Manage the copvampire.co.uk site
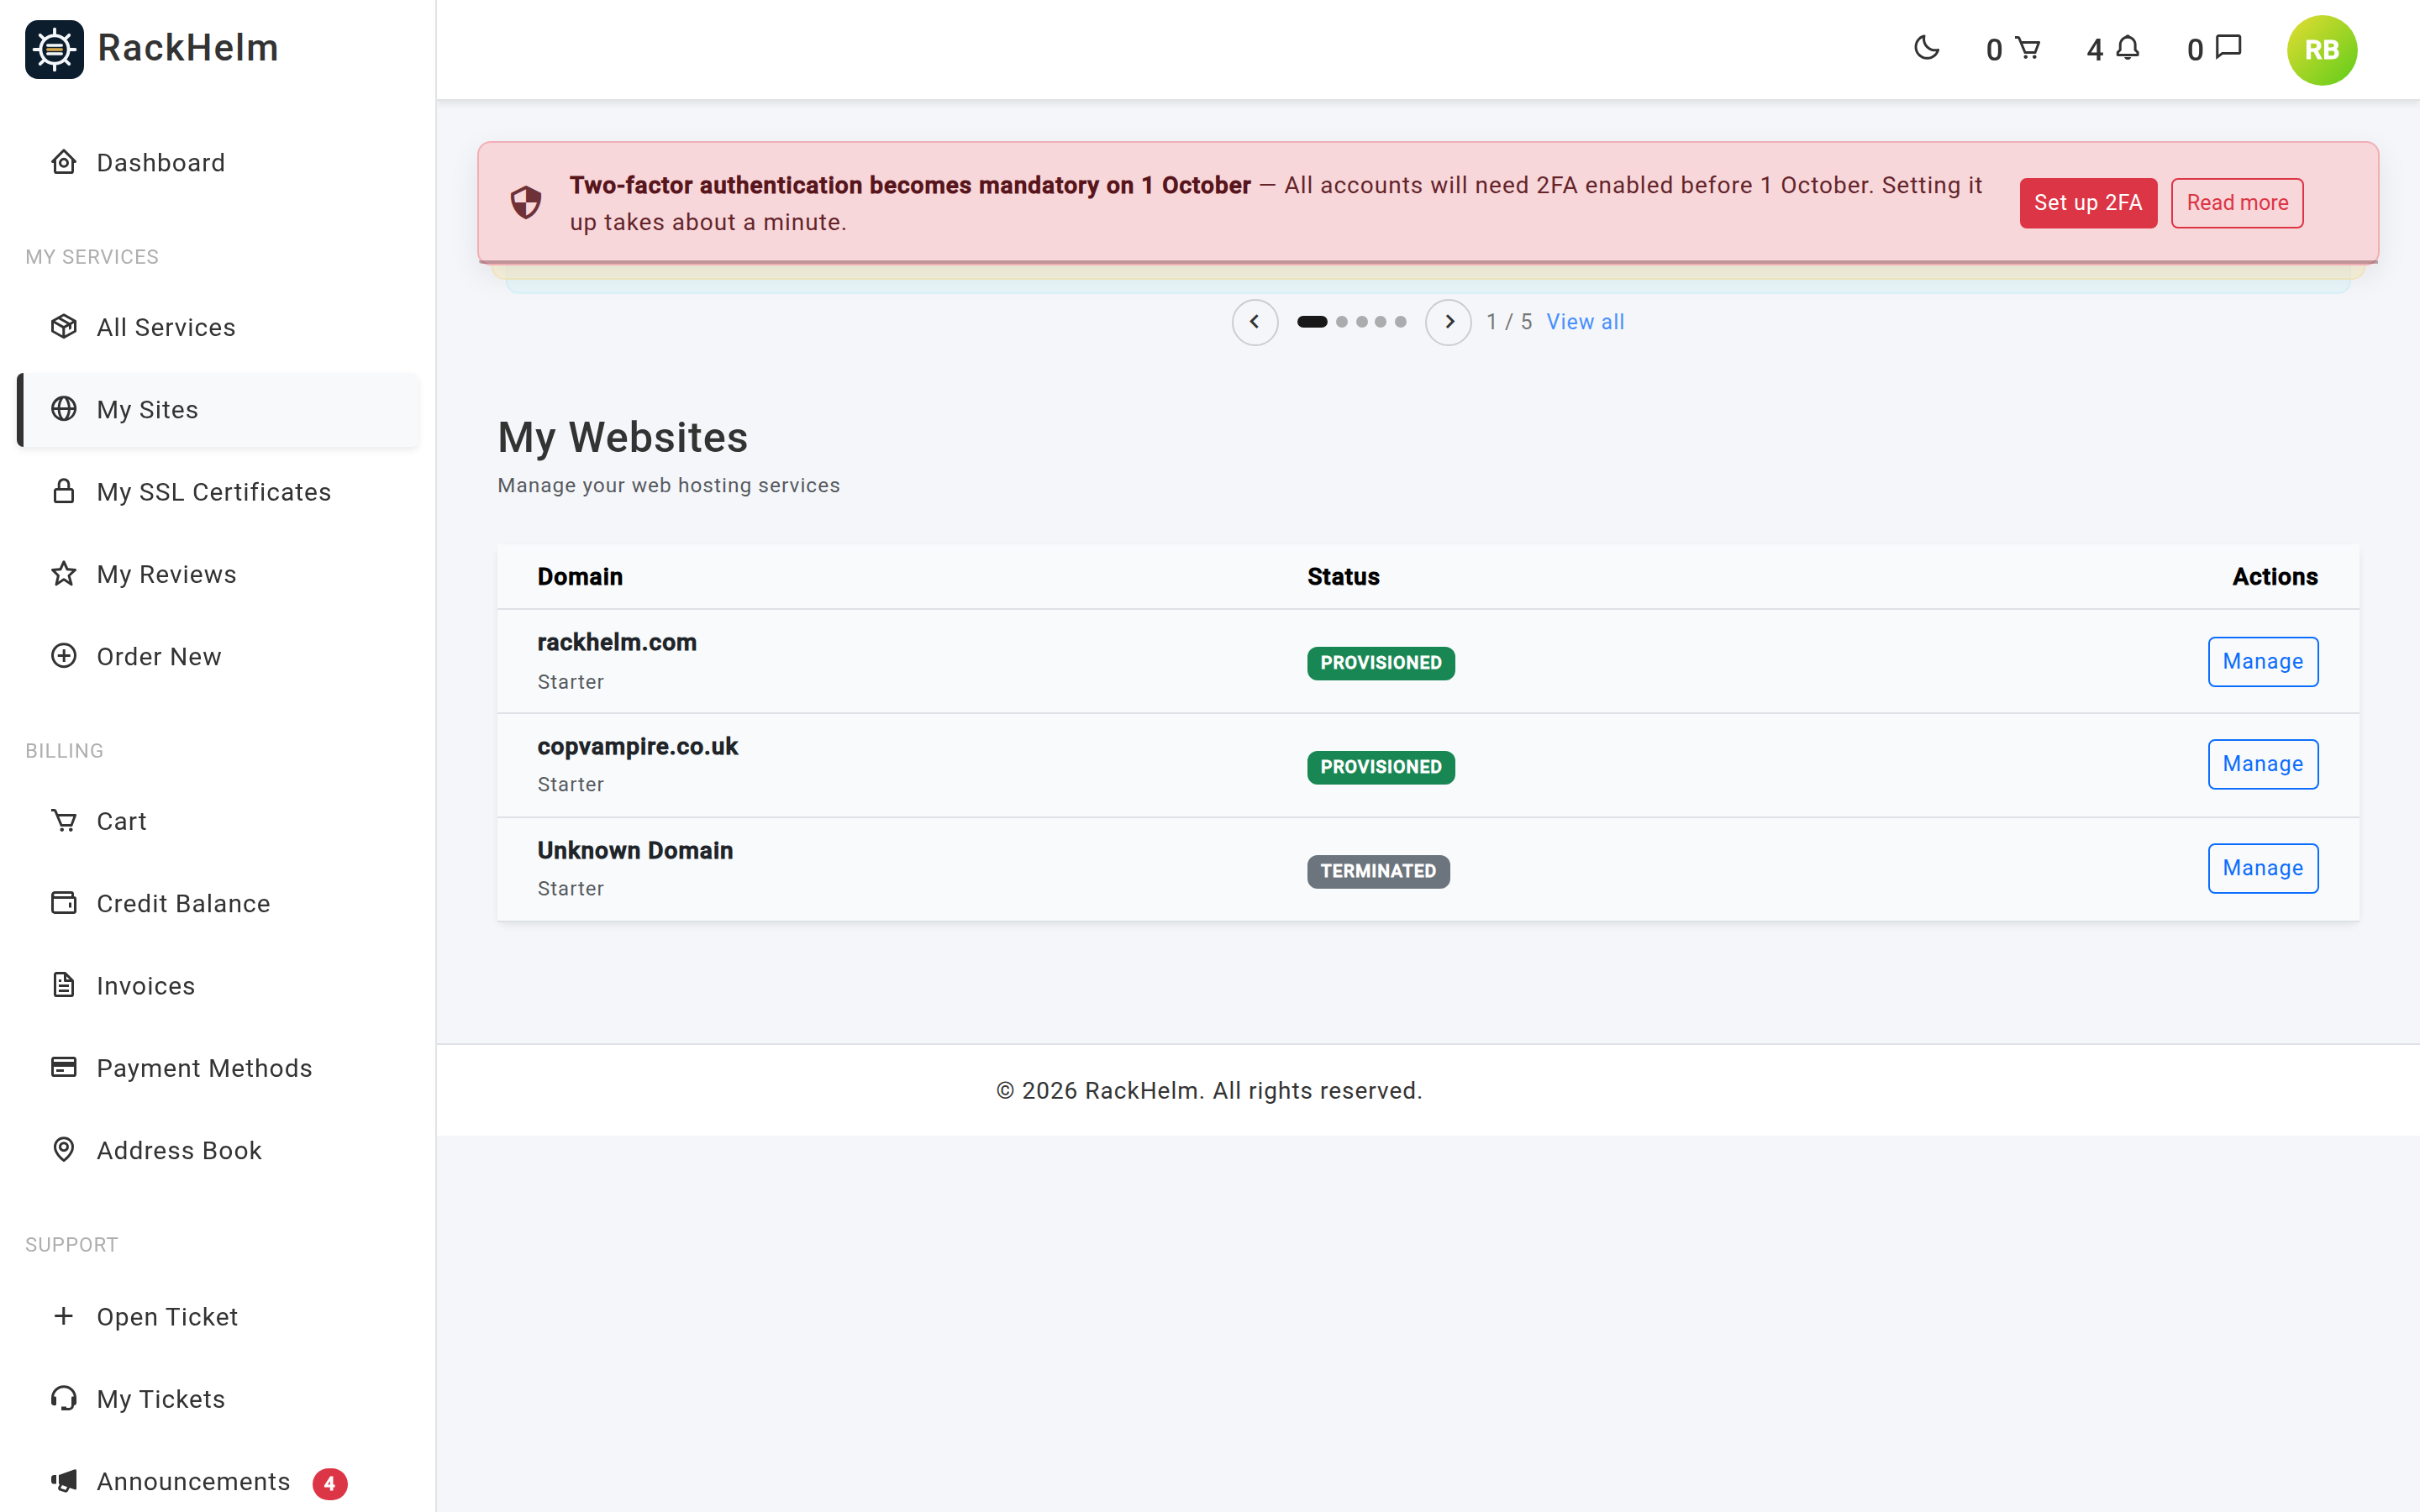This screenshot has width=2420, height=1512. (x=2262, y=764)
